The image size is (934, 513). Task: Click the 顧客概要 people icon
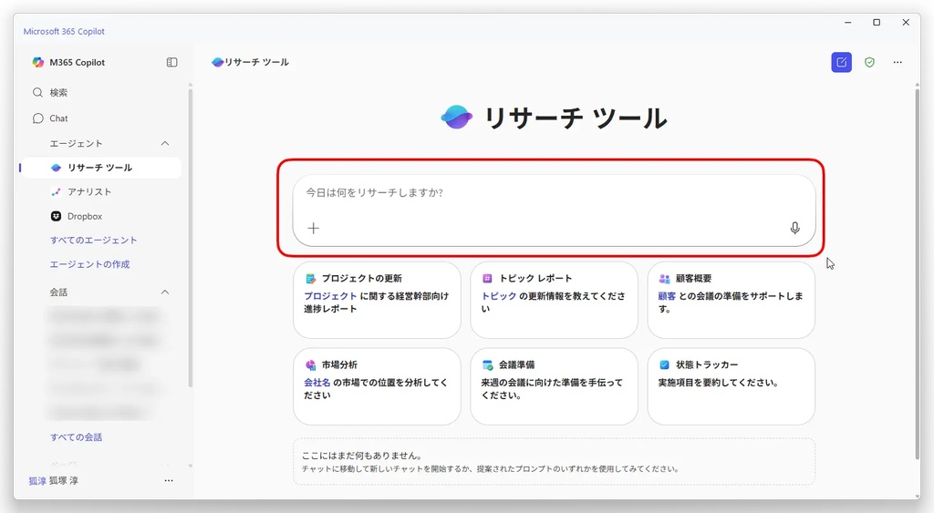pos(664,279)
